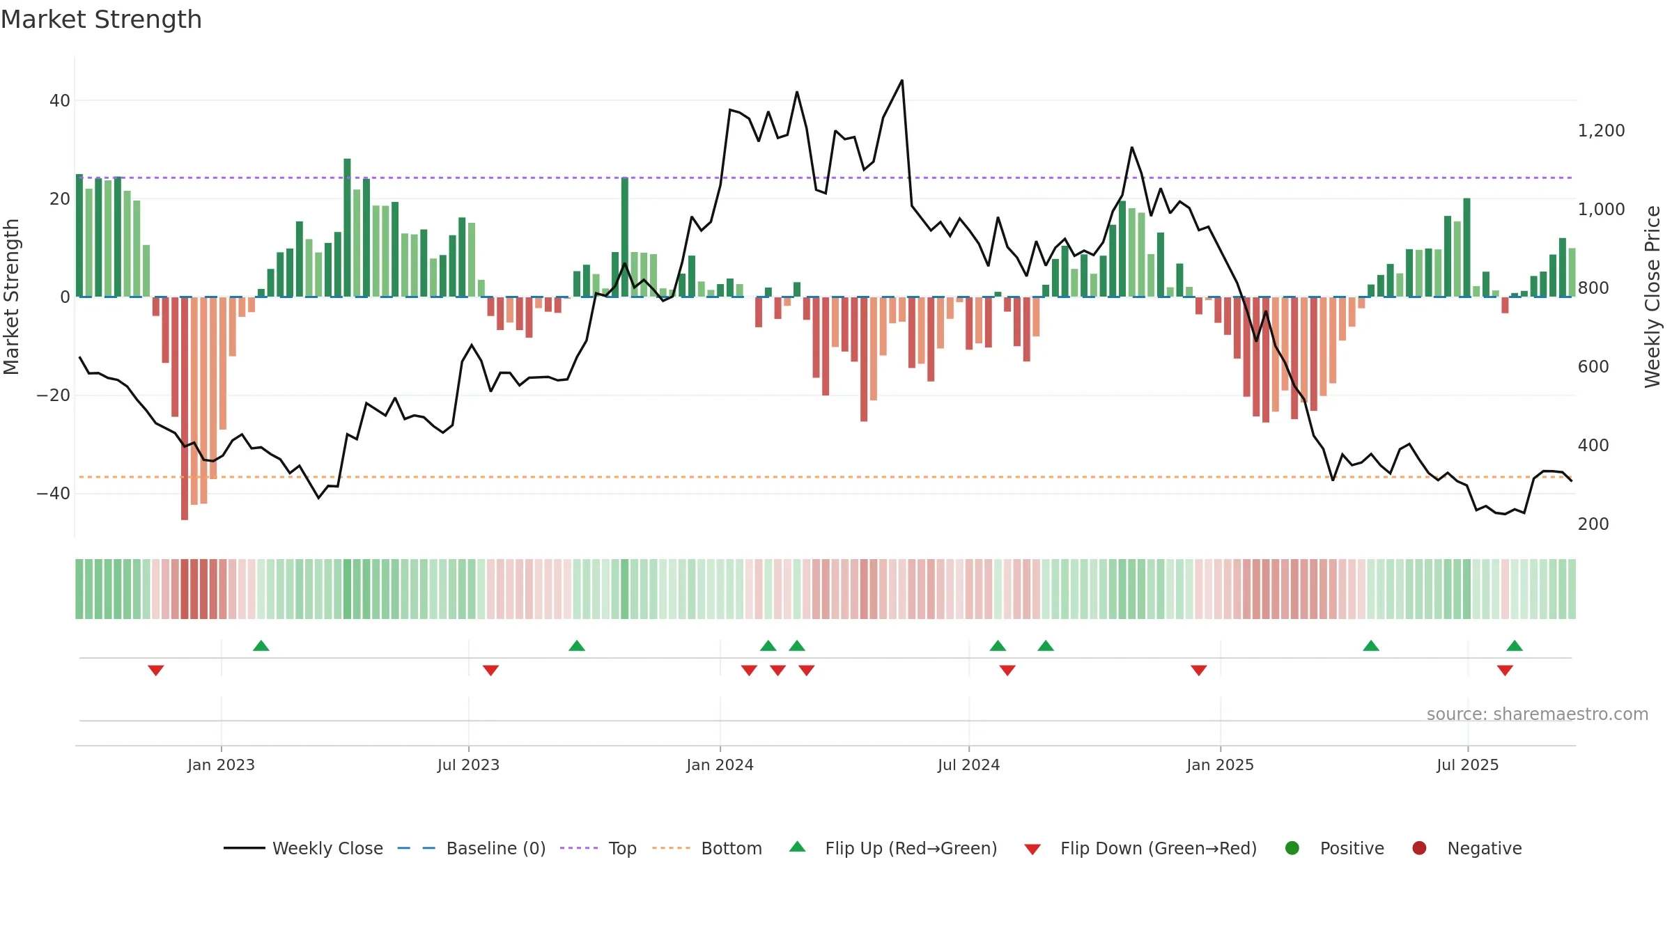
Task: Click the 40 strength axis tick
Action: click(60, 101)
